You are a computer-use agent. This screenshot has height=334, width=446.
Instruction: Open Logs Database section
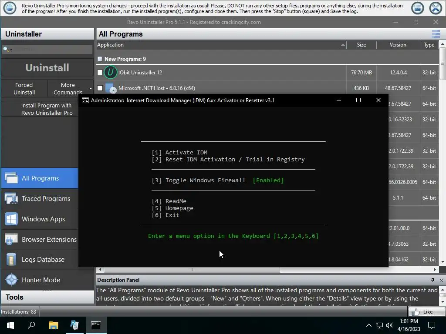click(40, 260)
